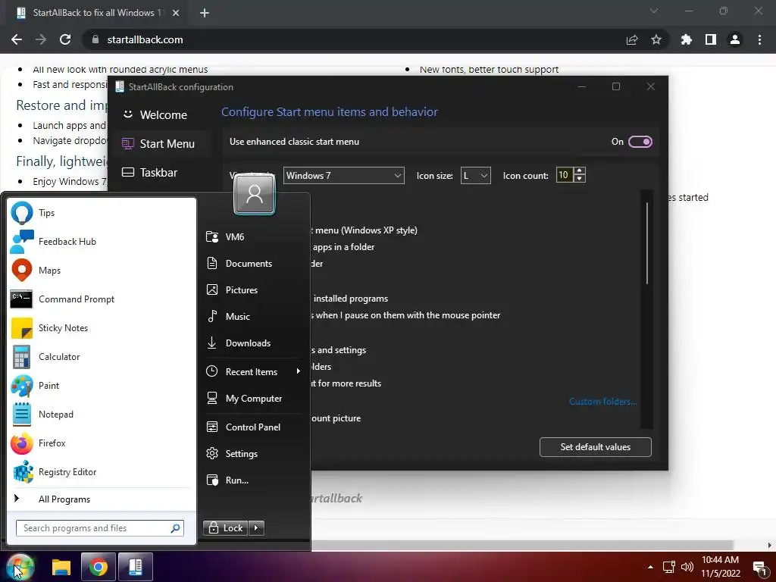Reload the startallback.com page
Viewport: 776px width, 582px height.
tap(65, 39)
